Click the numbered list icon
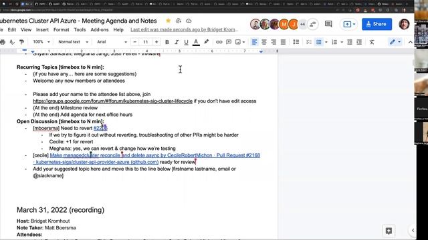 tap(334, 42)
